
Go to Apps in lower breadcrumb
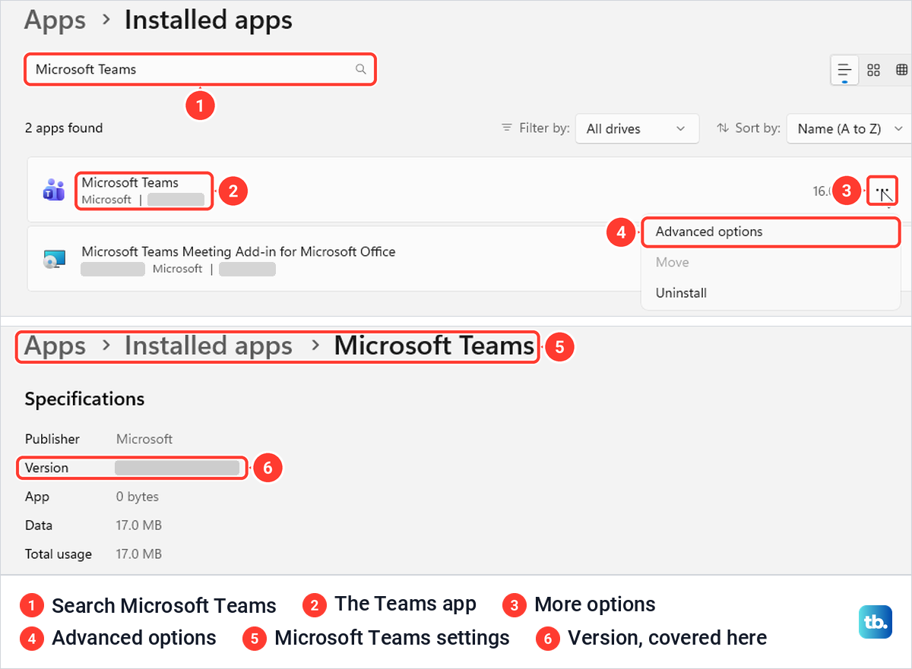pyautogui.click(x=55, y=346)
